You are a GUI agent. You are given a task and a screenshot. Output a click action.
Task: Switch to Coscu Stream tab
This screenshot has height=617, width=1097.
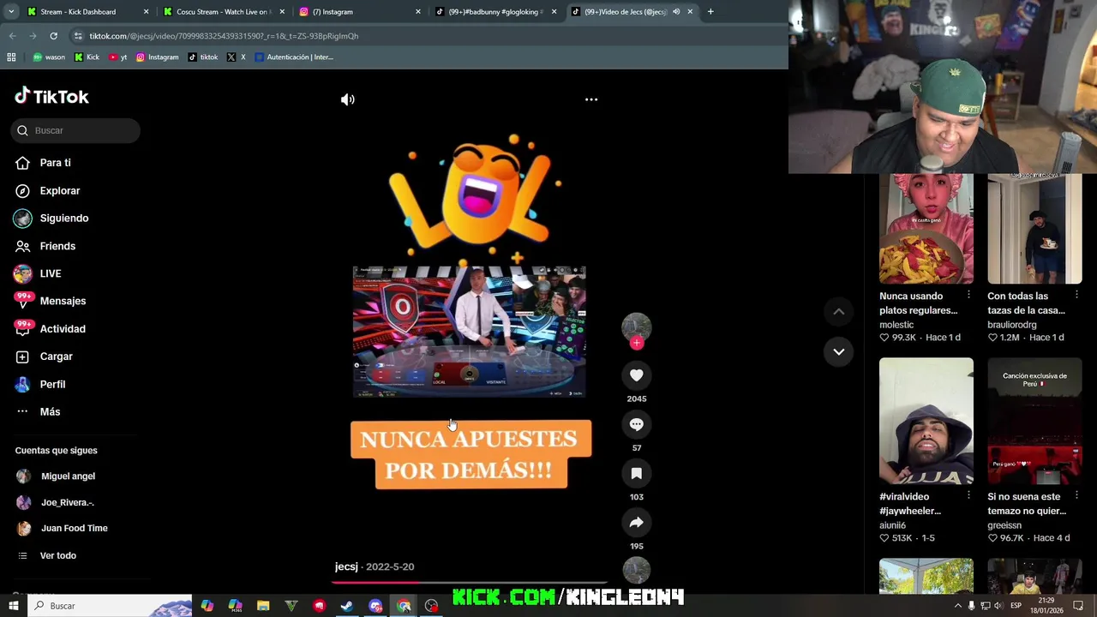(223, 12)
